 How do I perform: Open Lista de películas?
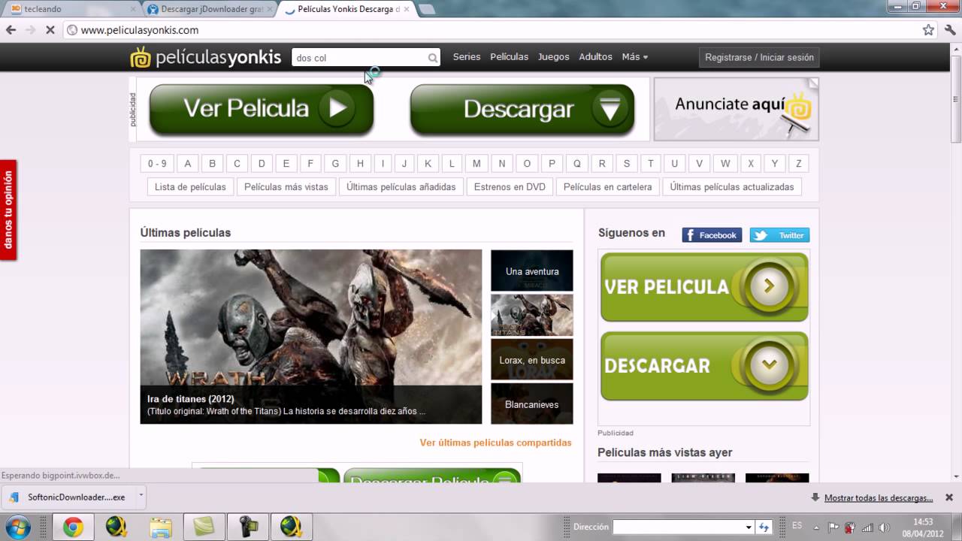(190, 187)
